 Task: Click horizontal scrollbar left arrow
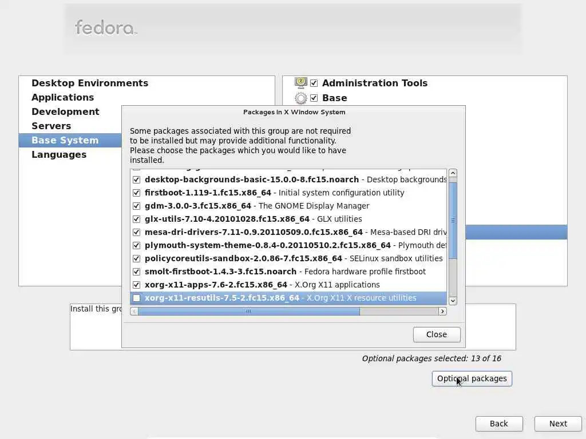(x=134, y=312)
